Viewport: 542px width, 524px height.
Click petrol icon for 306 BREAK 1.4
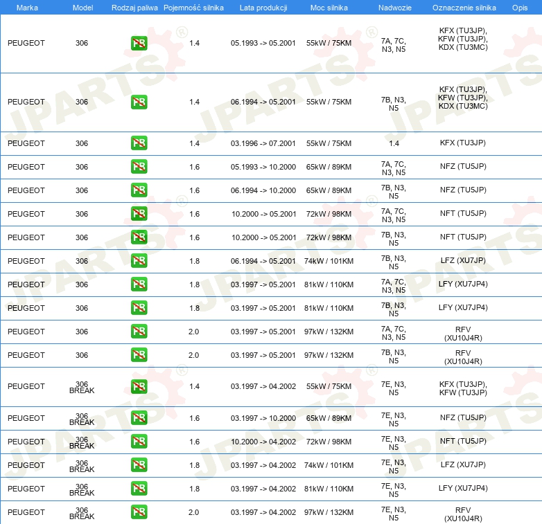pyautogui.click(x=139, y=386)
